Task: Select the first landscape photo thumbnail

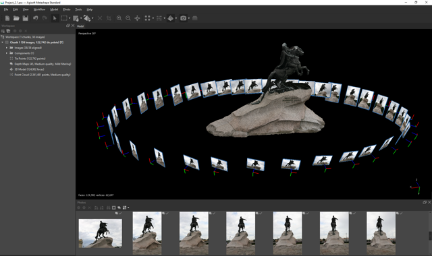Action: click(x=101, y=233)
